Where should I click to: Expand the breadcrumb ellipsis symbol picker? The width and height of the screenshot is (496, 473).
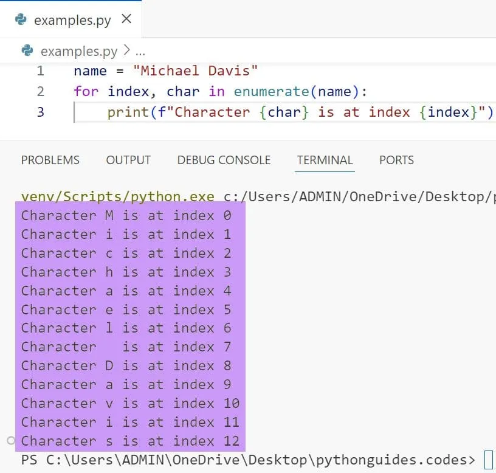[x=140, y=51]
